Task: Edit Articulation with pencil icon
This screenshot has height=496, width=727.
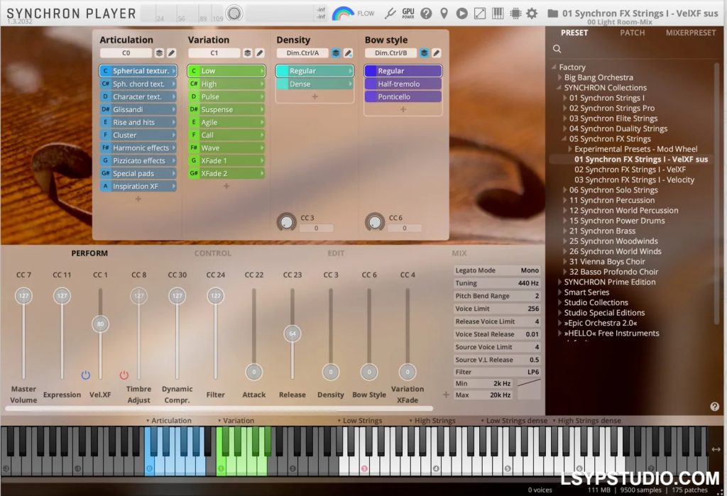Action: click(x=171, y=53)
